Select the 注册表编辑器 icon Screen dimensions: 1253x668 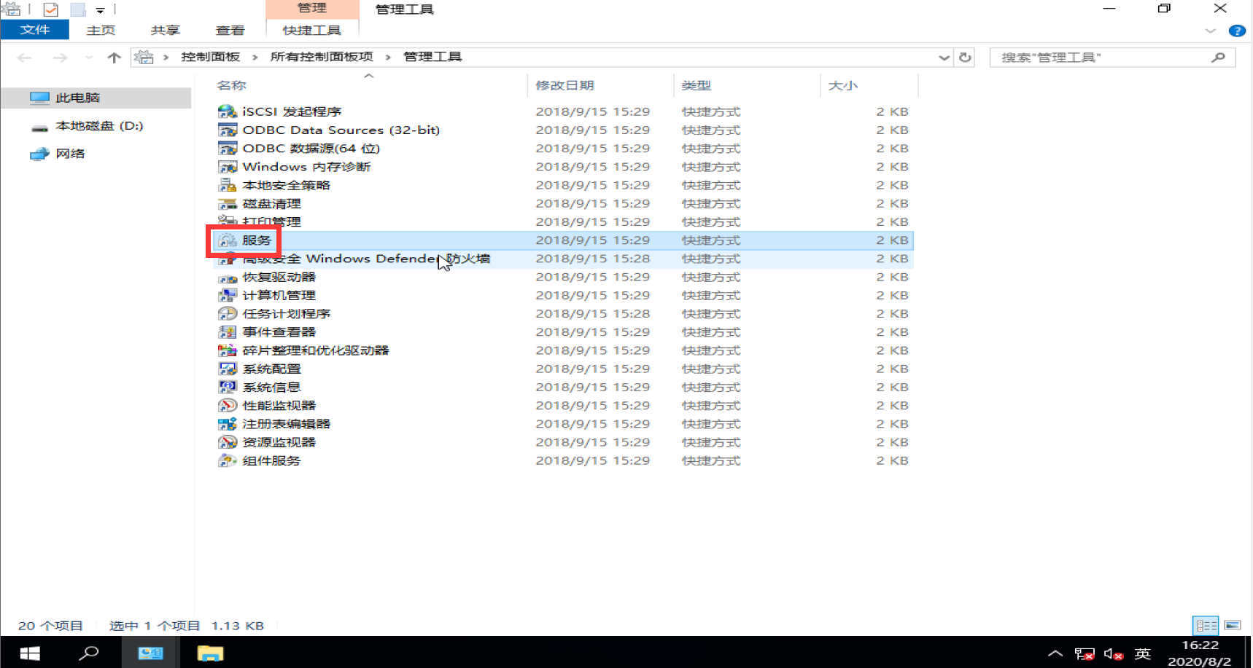point(228,423)
